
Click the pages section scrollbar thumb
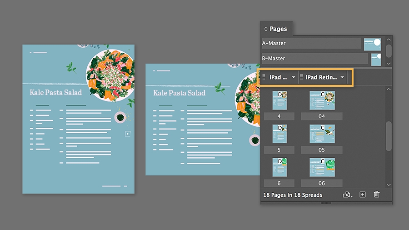click(x=389, y=136)
